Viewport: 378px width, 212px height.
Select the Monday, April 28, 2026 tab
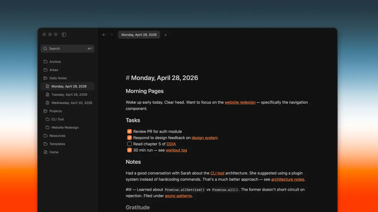(x=139, y=35)
